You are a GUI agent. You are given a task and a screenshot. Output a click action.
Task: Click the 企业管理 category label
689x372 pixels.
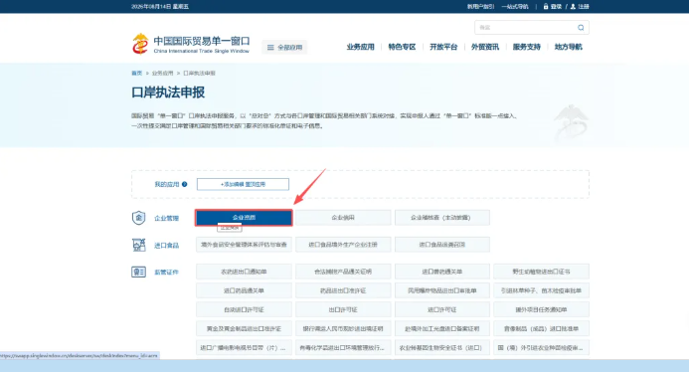coord(167,218)
